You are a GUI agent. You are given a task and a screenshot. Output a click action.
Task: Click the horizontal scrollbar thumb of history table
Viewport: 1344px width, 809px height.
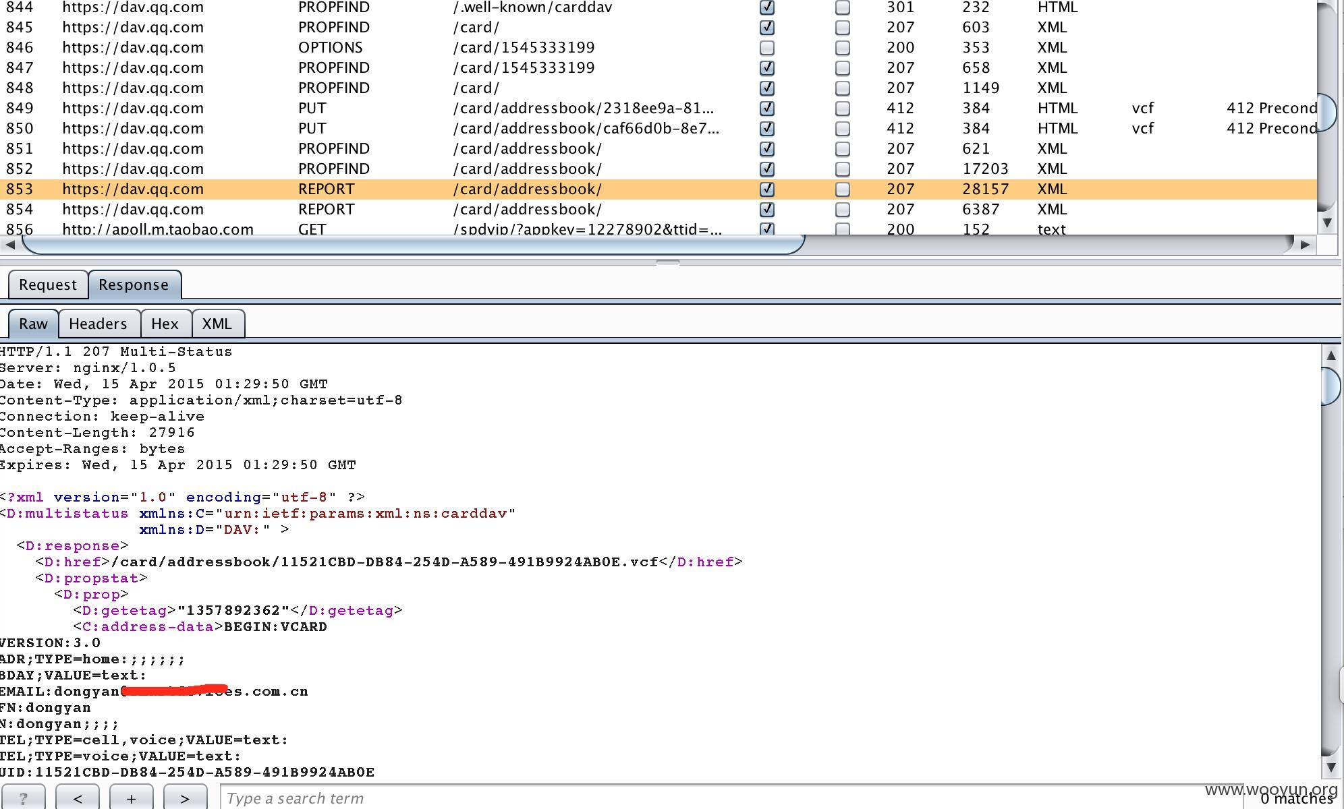click(x=413, y=245)
